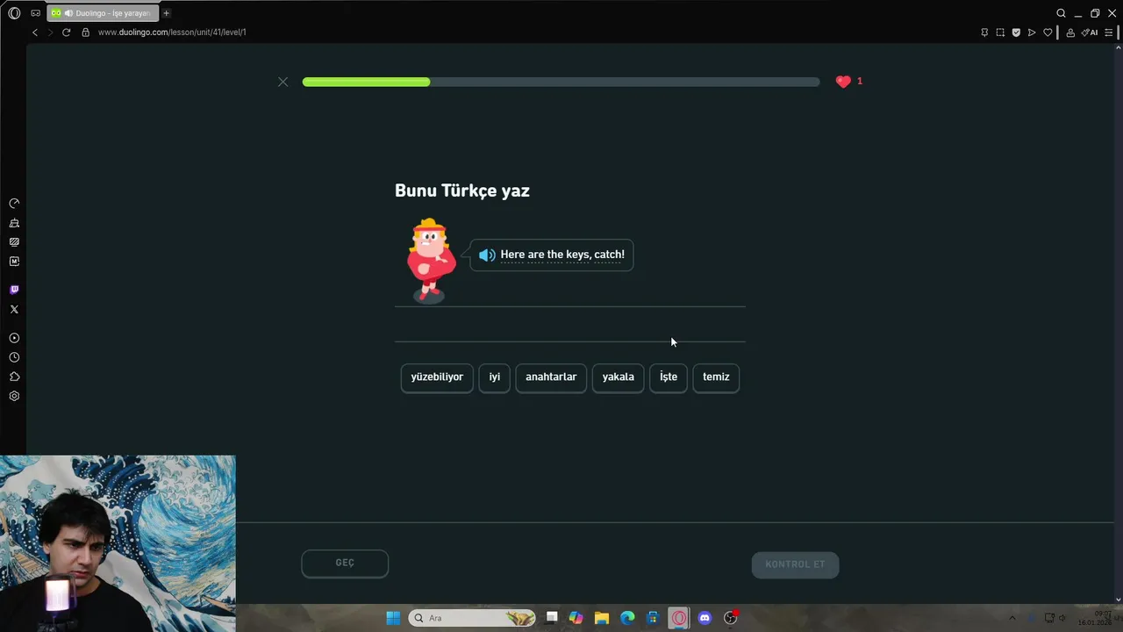Open the Aria AI button

(x=1090, y=32)
